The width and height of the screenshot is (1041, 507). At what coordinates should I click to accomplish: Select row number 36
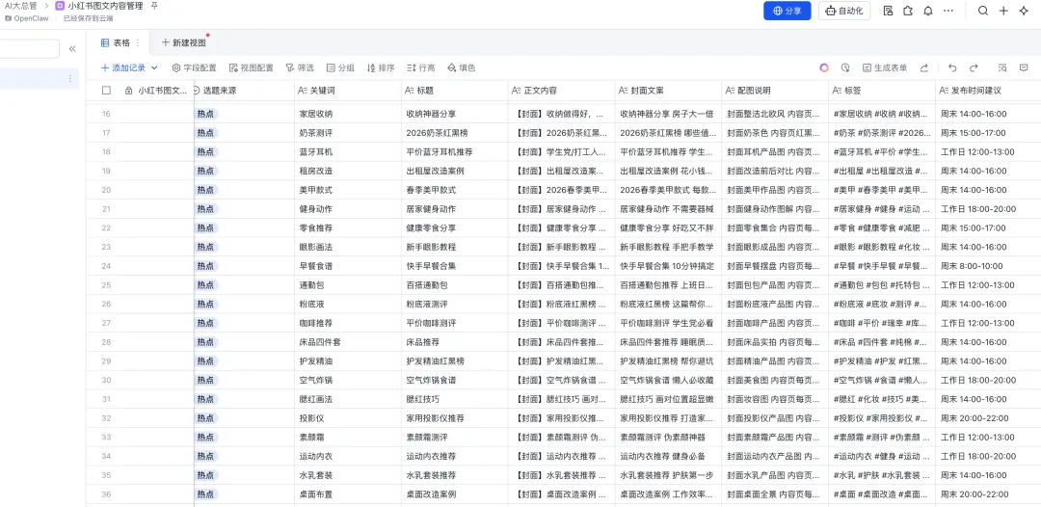[x=106, y=494]
